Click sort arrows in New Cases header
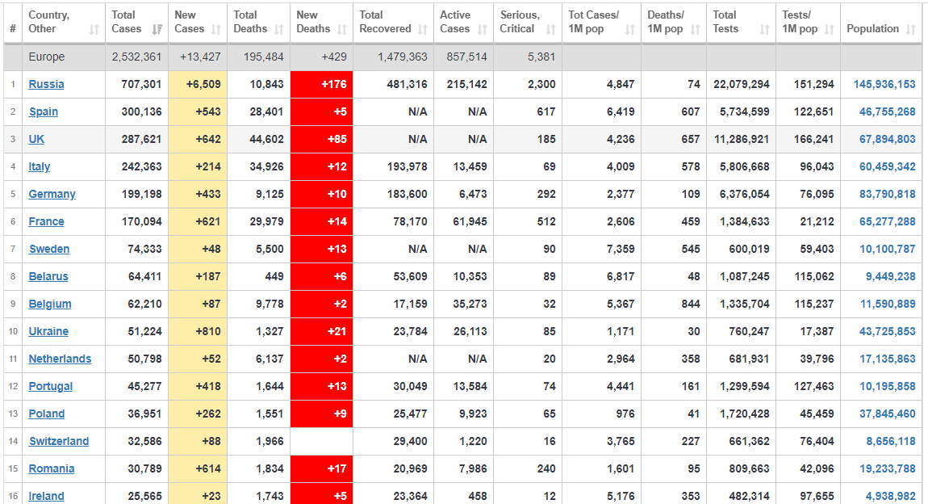This screenshot has height=504, width=928. pos(216,30)
